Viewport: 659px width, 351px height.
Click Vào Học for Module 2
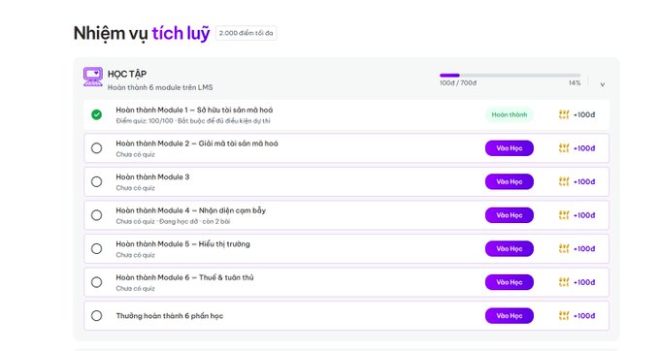click(510, 148)
